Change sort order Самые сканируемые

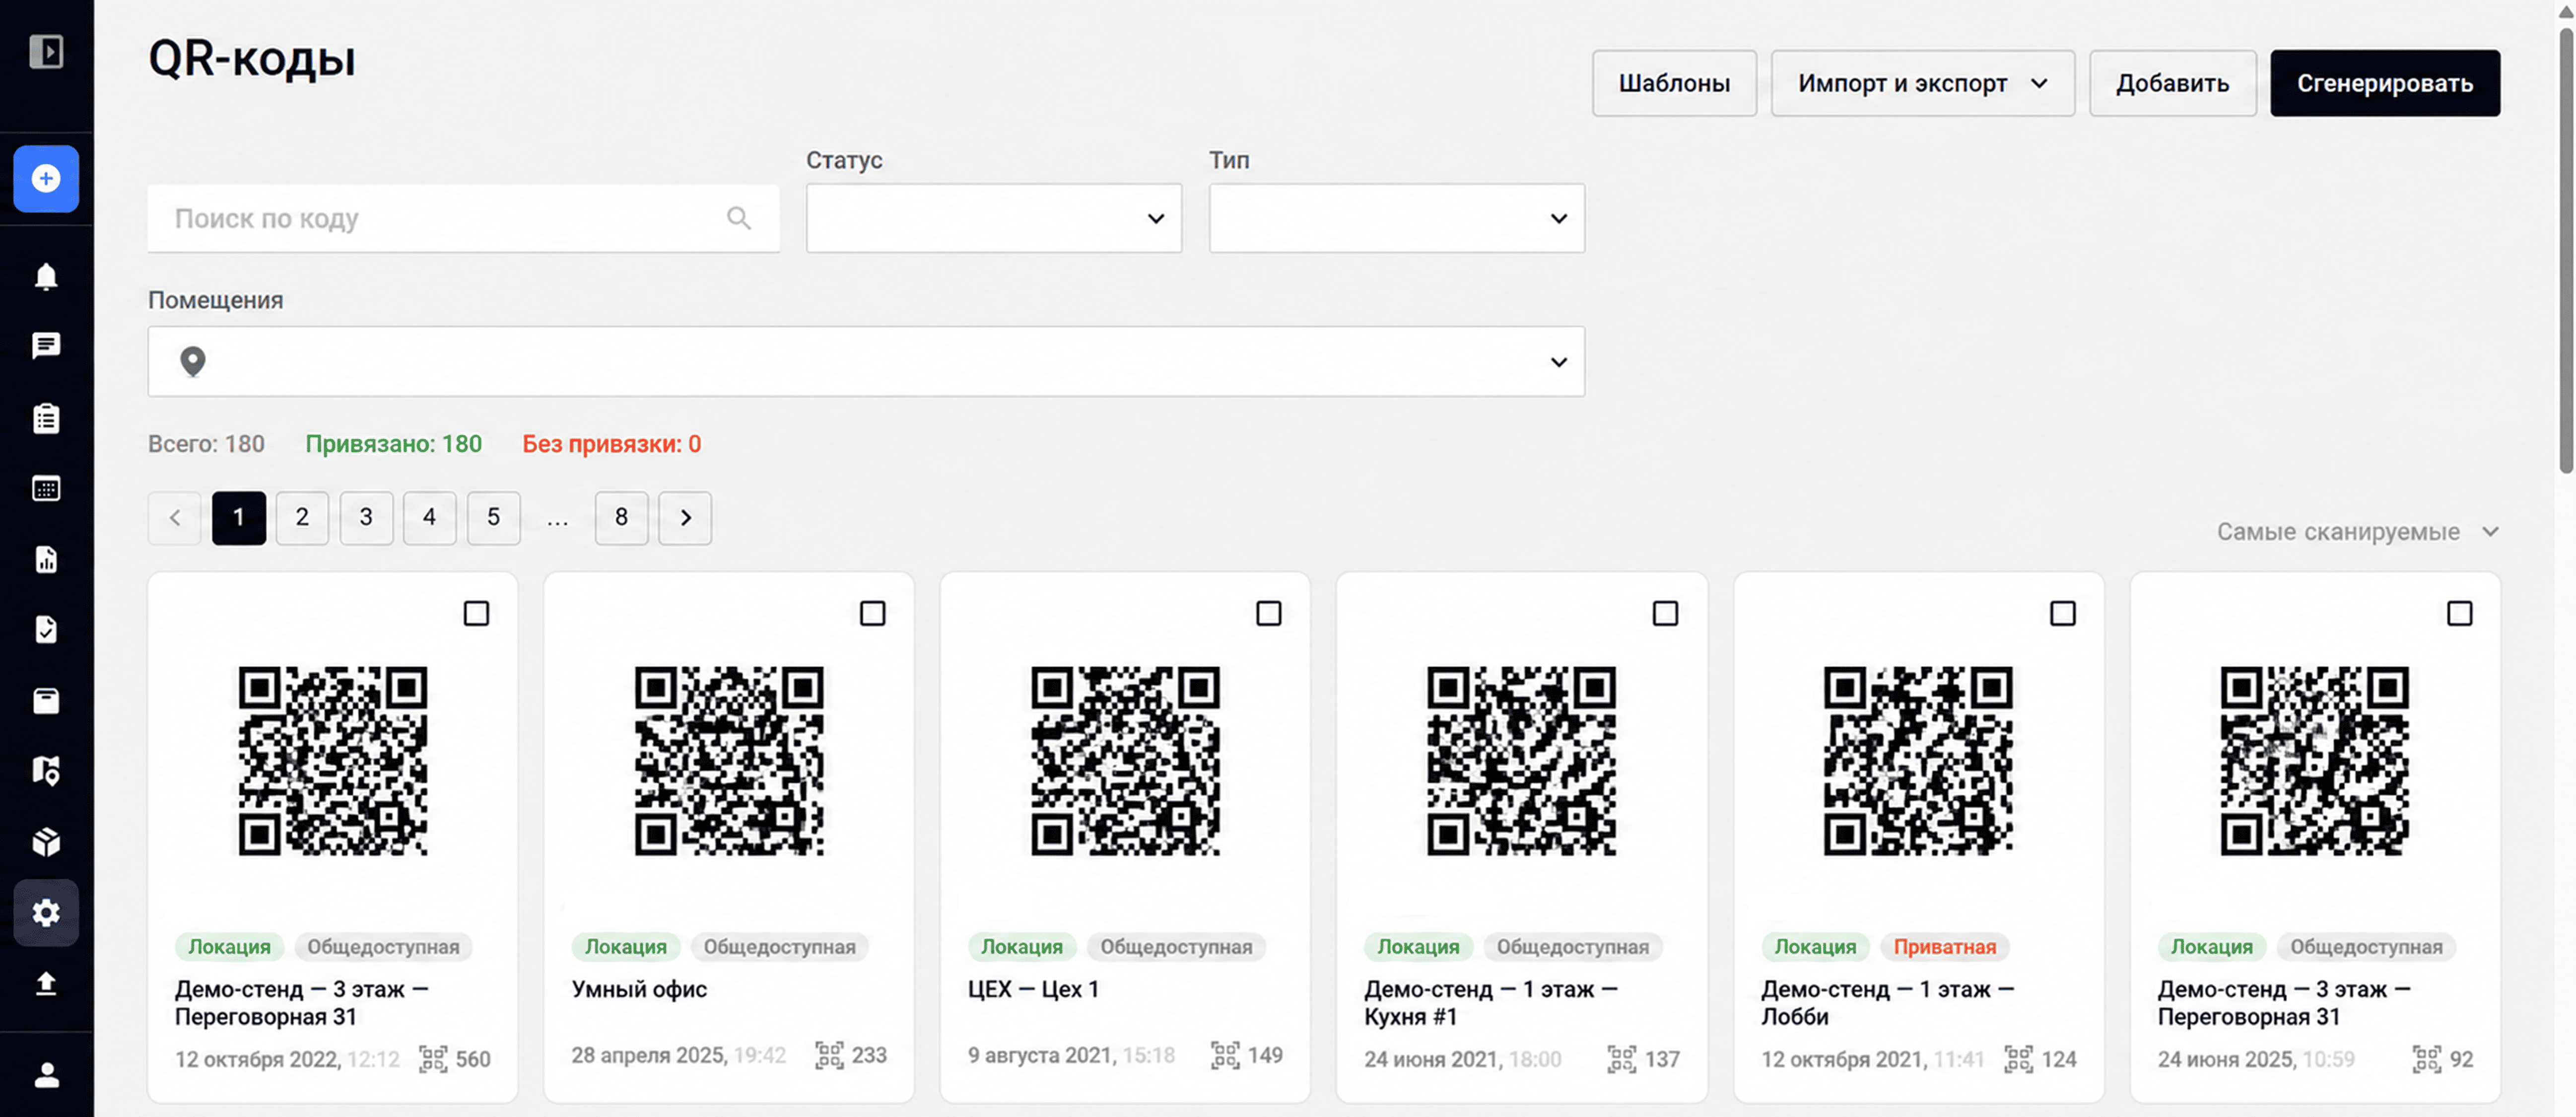(x=2358, y=532)
